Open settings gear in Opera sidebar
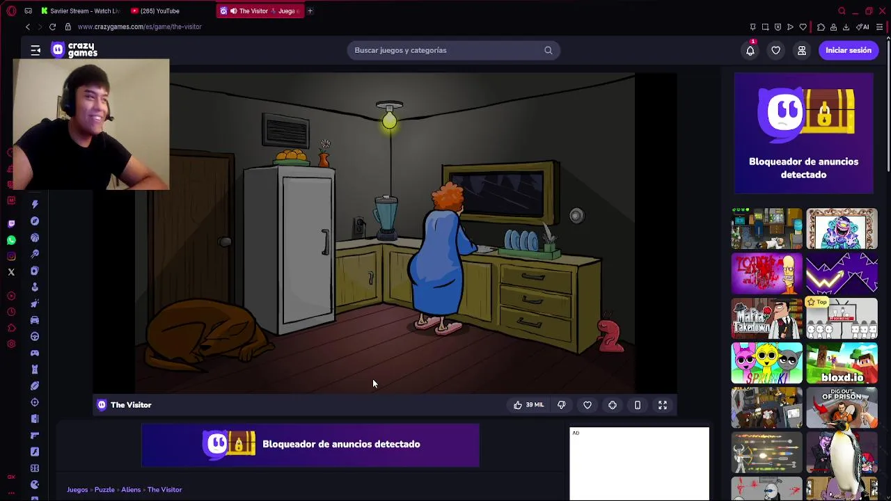The width and height of the screenshot is (891, 501). pyautogui.click(x=11, y=344)
